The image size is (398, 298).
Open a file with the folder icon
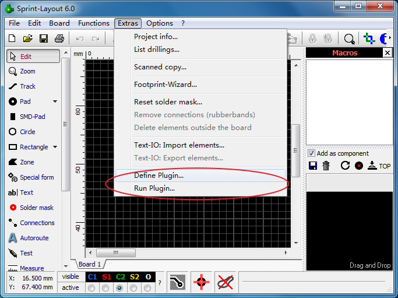pyautogui.click(x=27, y=38)
